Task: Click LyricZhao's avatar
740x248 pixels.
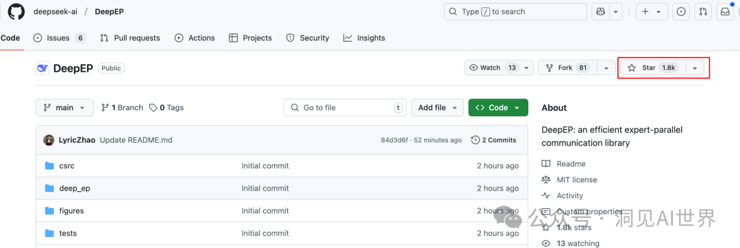Action: 49,140
